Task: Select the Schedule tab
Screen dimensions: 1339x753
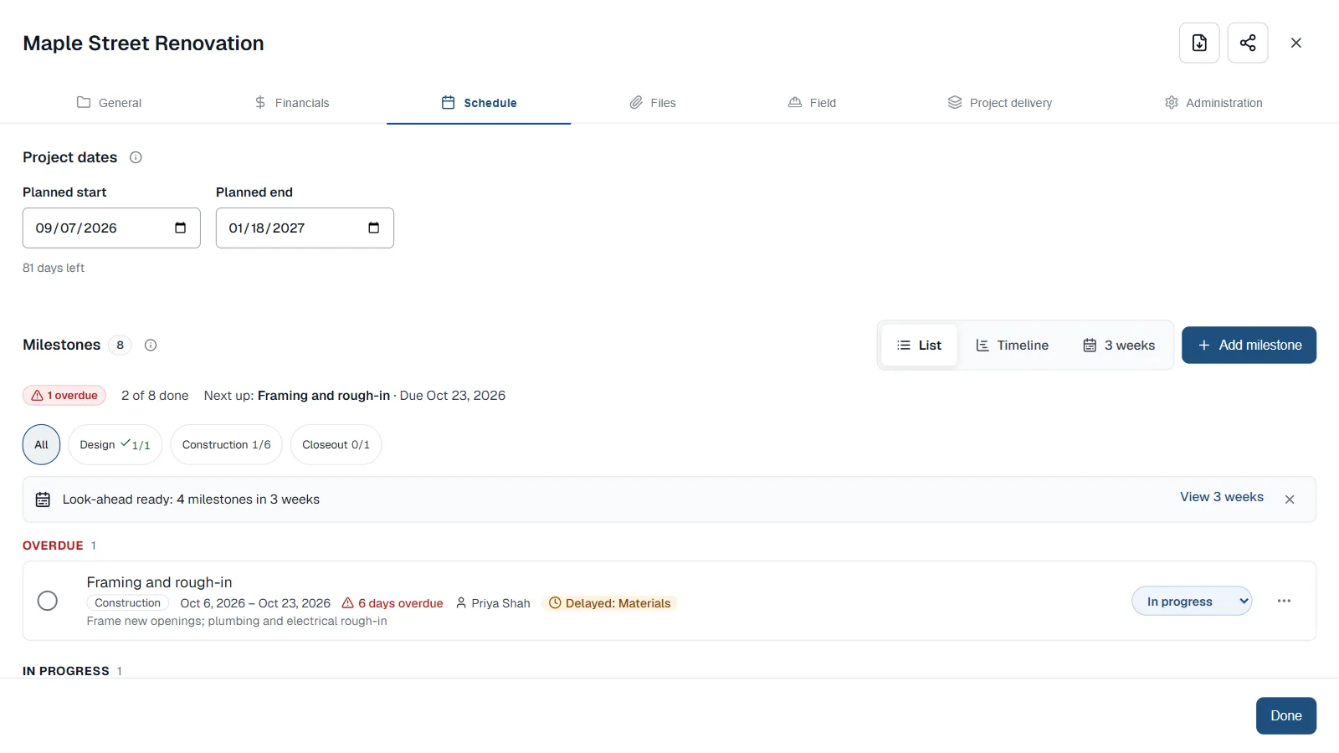Action: pos(479,103)
